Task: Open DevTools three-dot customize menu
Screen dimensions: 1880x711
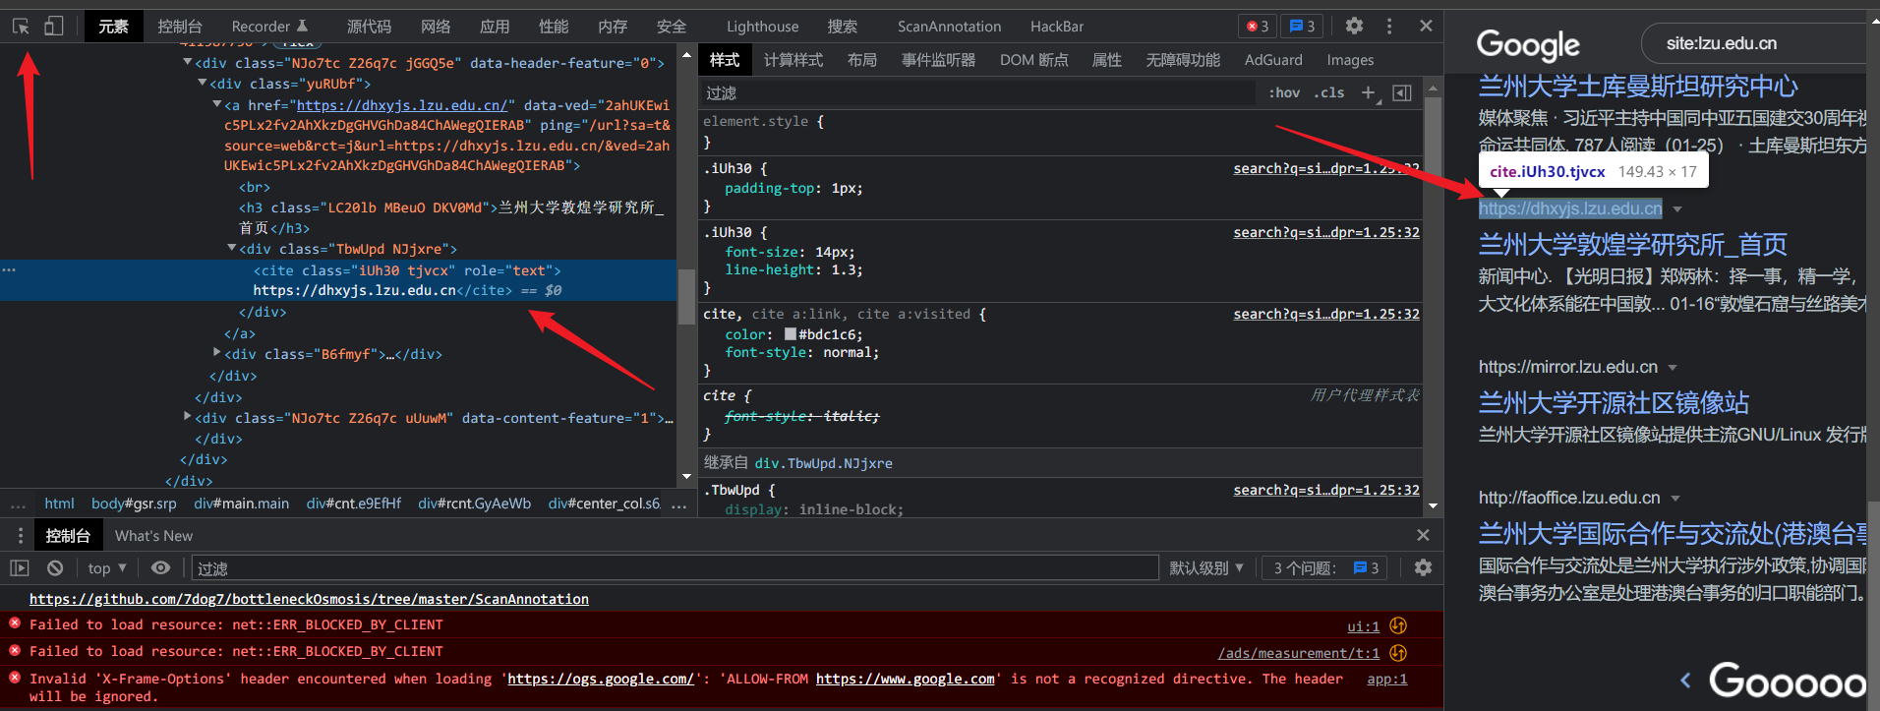Action: (x=1389, y=27)
